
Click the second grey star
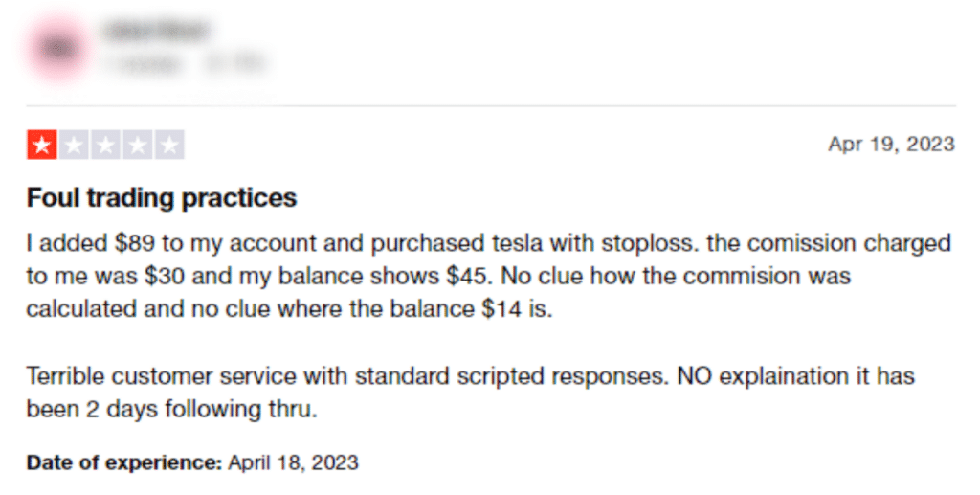pyautogui.click(x=74, y=145)
